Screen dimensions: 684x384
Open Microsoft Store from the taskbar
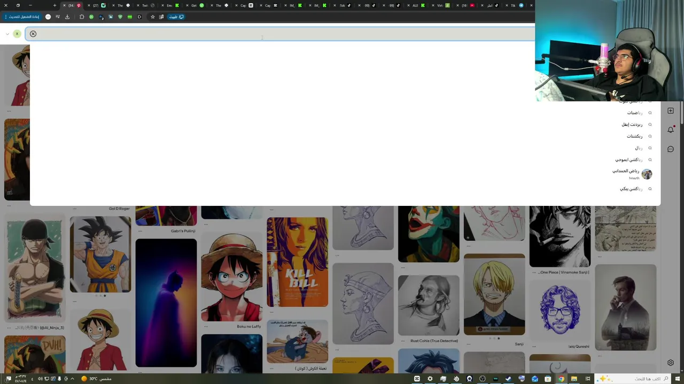pyautogui.click(x=548, y=379)
